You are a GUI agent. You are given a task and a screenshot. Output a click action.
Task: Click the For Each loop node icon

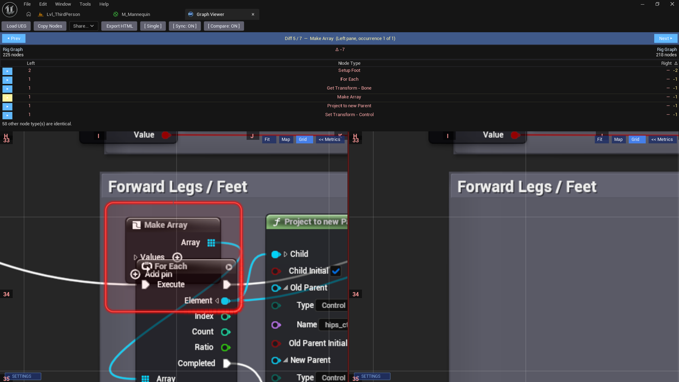(x=147, y=266)
